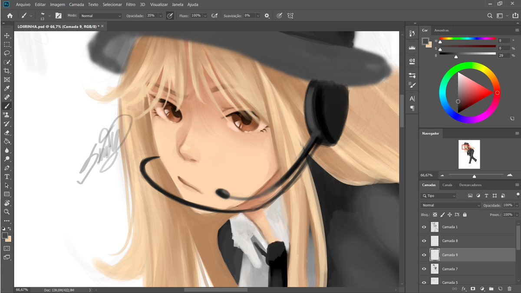Screen dimensions: 521x293
Task: Select the Type tool
Action: point(7,177)
